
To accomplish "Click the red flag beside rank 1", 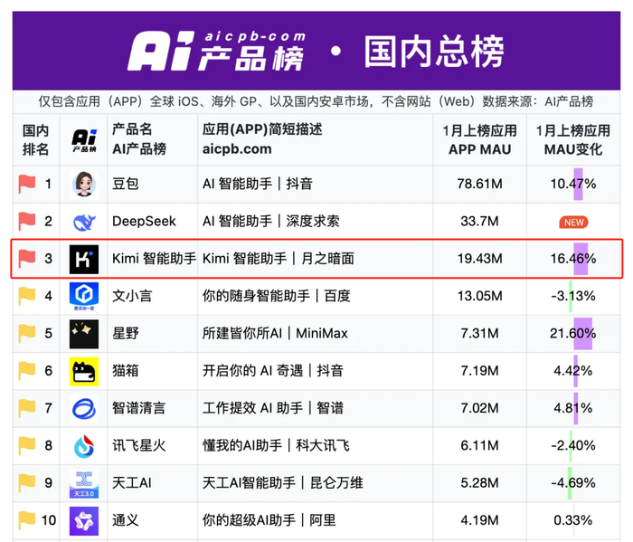I will (x=27, y=184).
